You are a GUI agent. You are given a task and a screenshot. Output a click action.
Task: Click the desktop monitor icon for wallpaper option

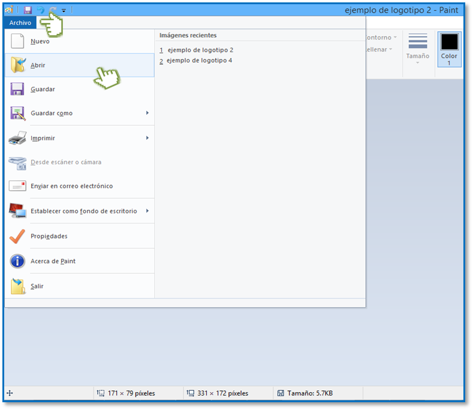click(17, 210)
